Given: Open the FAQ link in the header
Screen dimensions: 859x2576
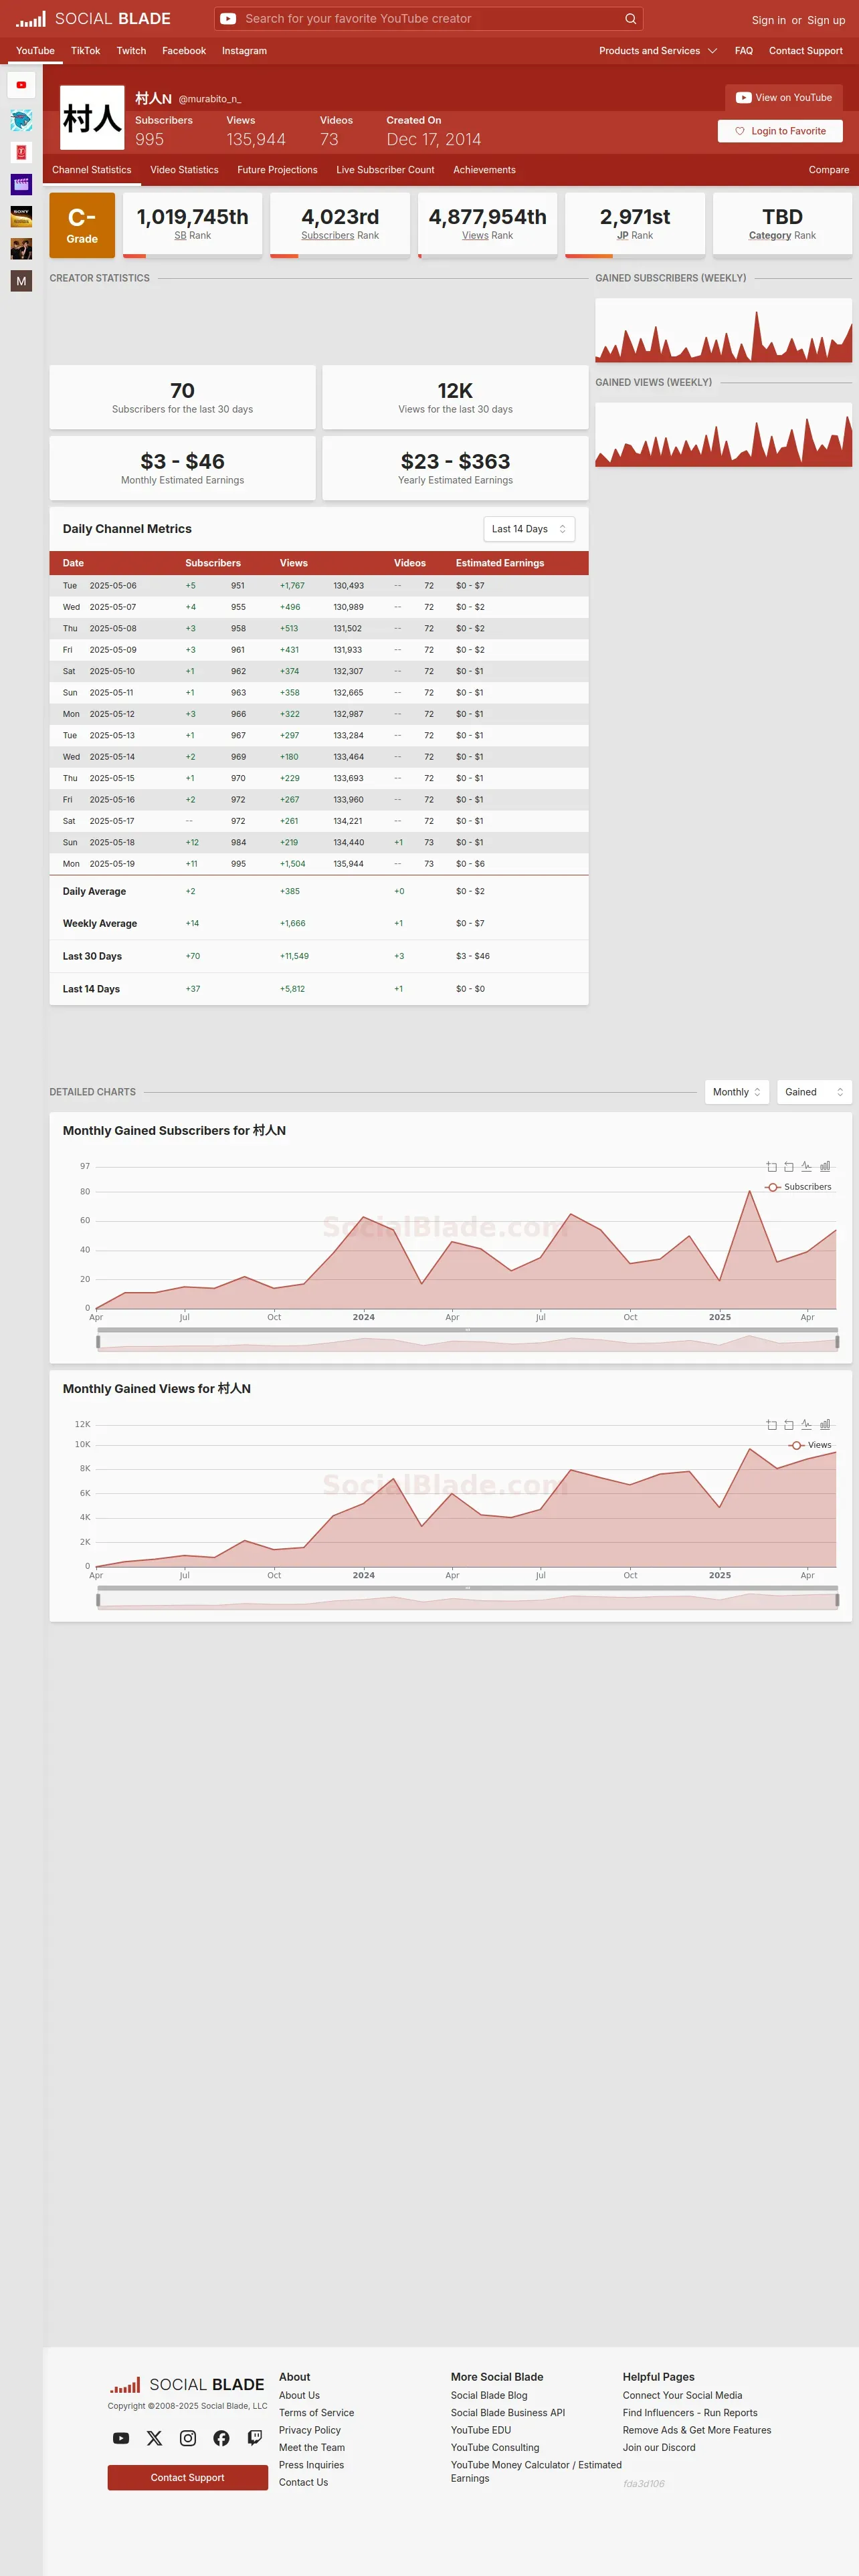Looking at the screenshot, I should point(744,51).
